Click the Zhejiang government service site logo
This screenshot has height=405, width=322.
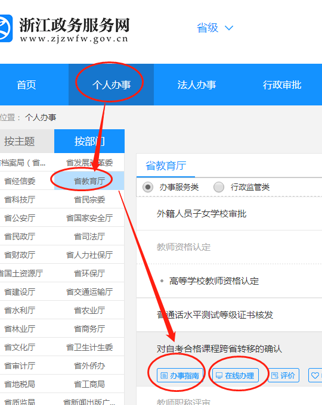click(x=64, y=29)
